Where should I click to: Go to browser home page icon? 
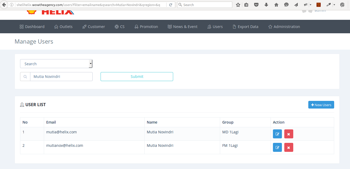pyautogui.click(x=276, y=5)
